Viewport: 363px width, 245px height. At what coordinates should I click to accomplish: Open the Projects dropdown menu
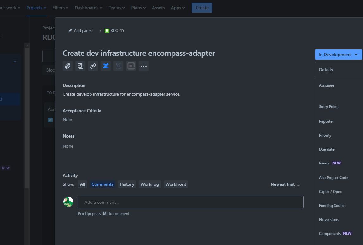[x=36, y=8]
